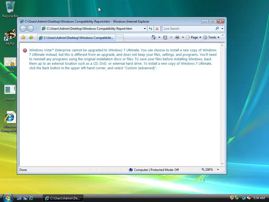Click the Protected Mode status text
This screenshot has width=269, height=202.
[164, 170]
